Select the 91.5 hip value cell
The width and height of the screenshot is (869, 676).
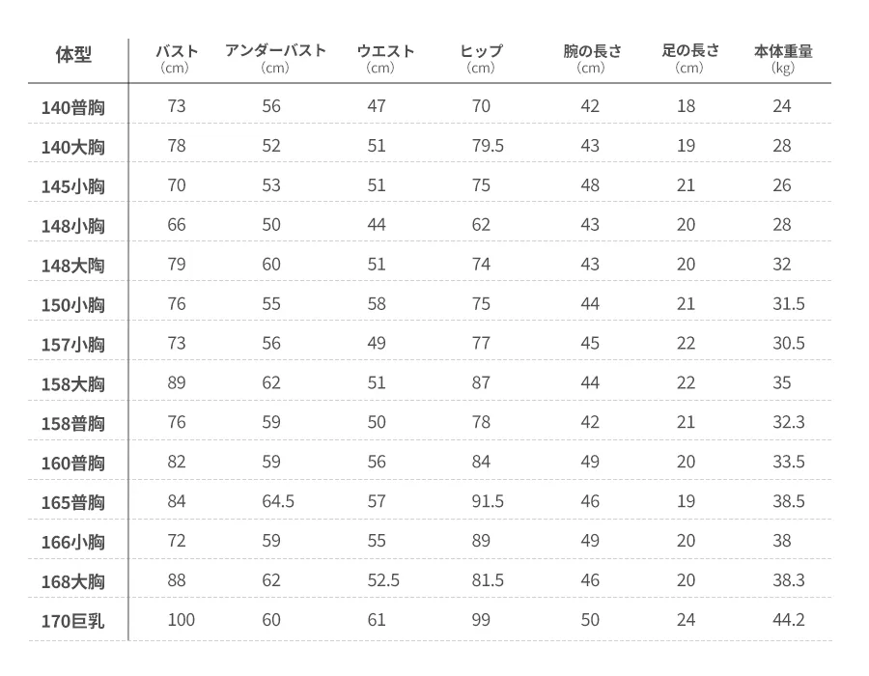(x=488, y=501)
